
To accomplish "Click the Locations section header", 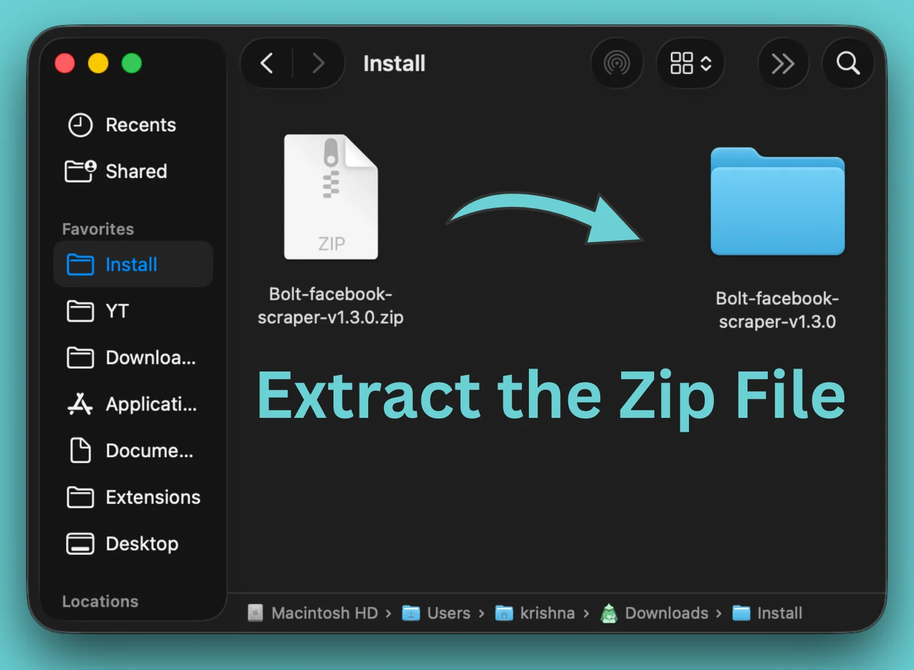I will click(100, 602).
